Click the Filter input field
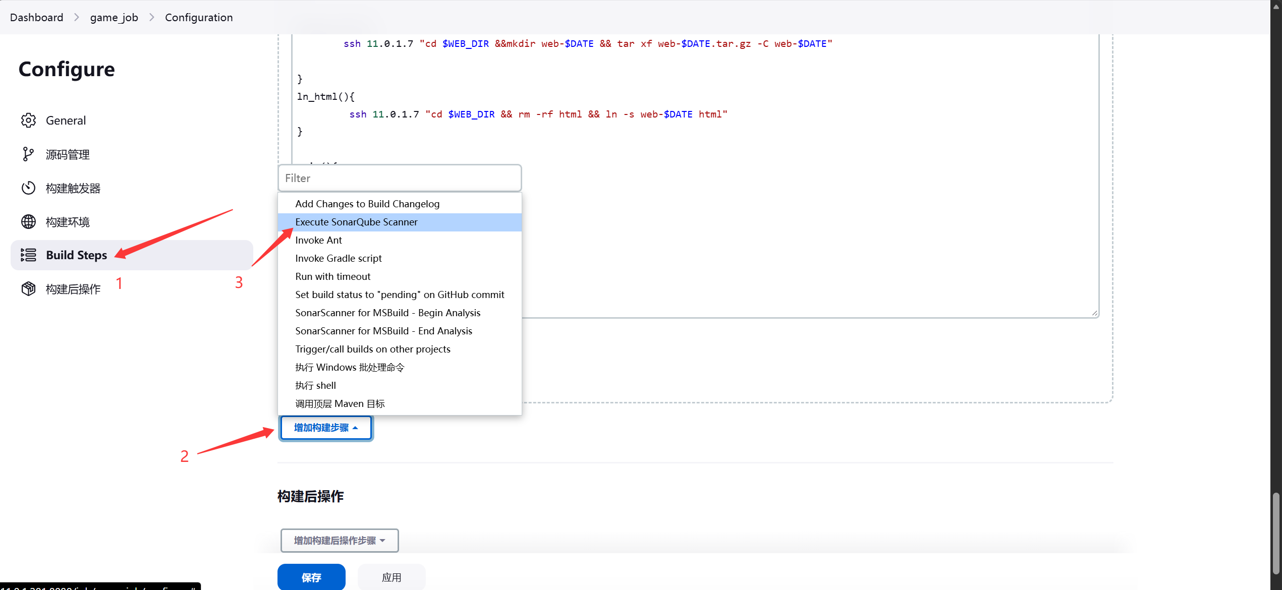The image size is (1282, 590). click(400, 178)
